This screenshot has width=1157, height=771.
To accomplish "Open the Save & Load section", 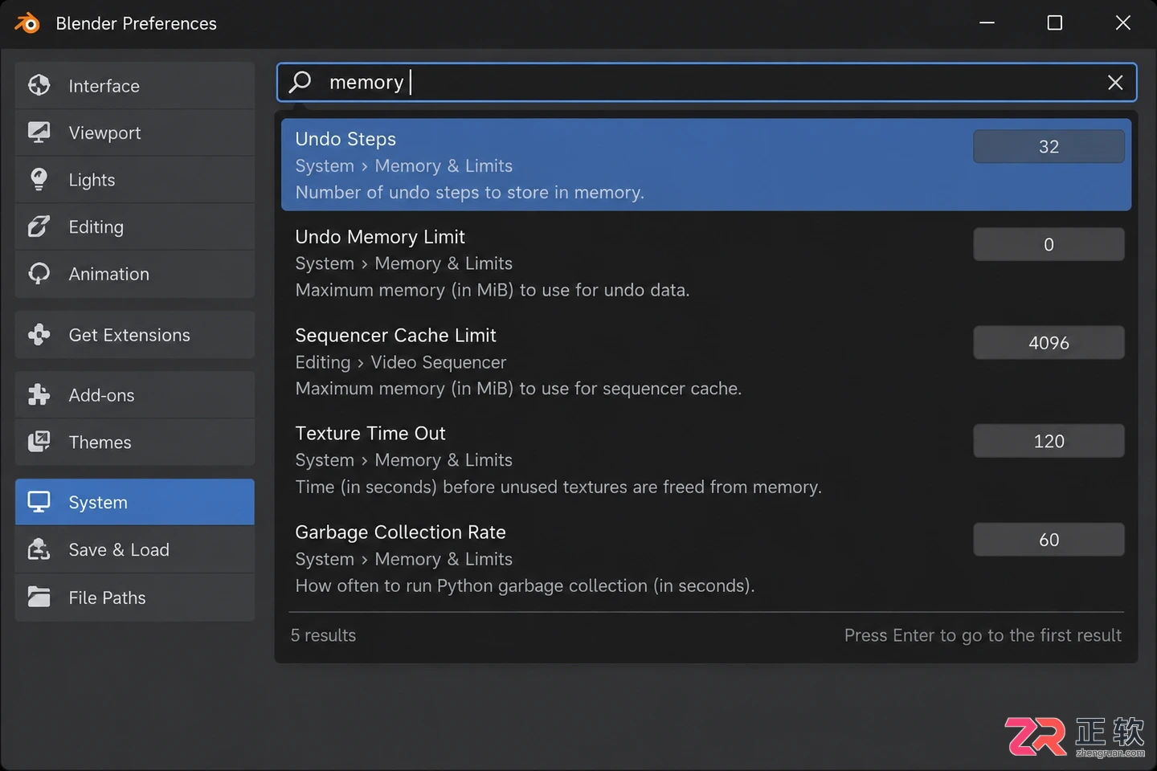I will (135, 549).
